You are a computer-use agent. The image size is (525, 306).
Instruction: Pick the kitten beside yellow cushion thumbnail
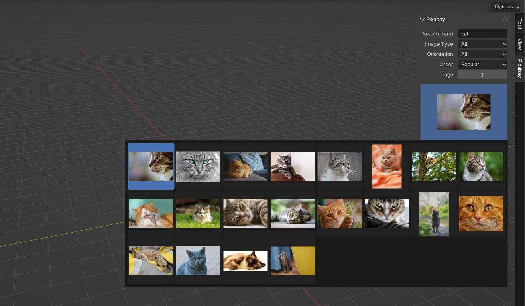[x=293, y=261]
